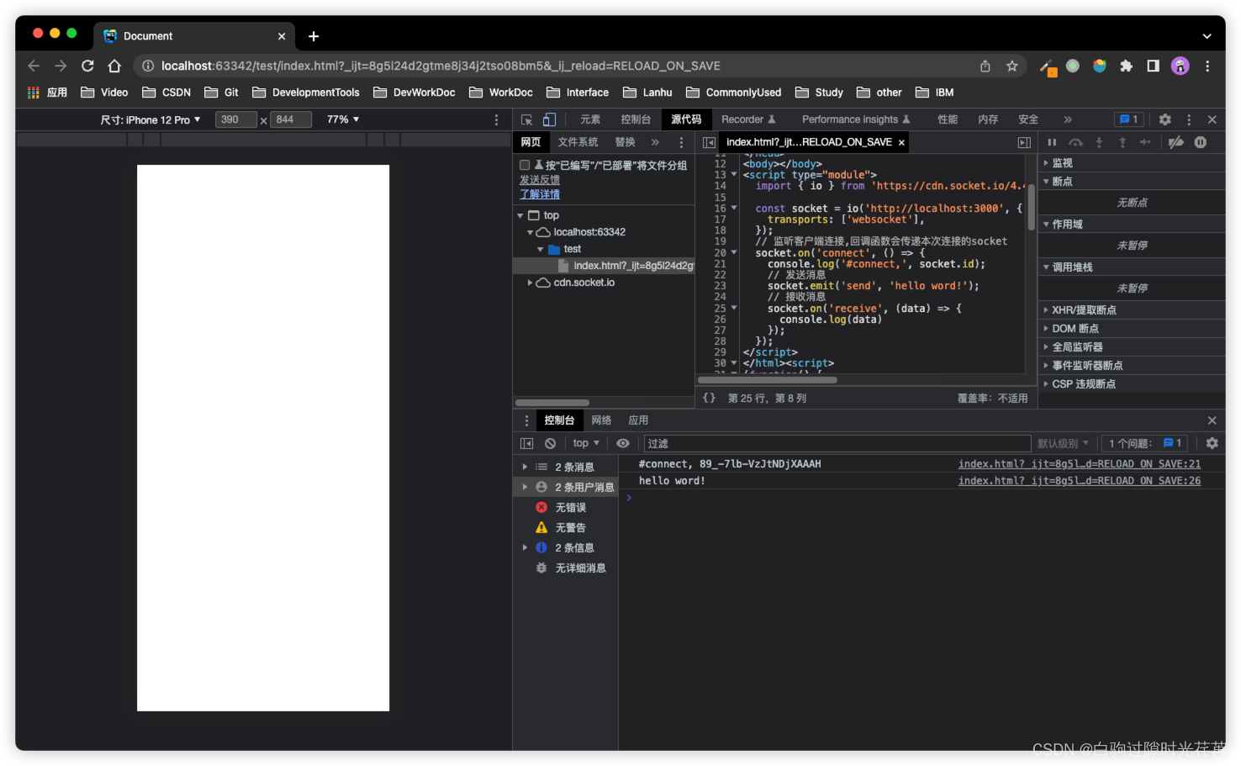
Task: Open the DevTools issues badge showing 1
Action: click(1128, 119)
